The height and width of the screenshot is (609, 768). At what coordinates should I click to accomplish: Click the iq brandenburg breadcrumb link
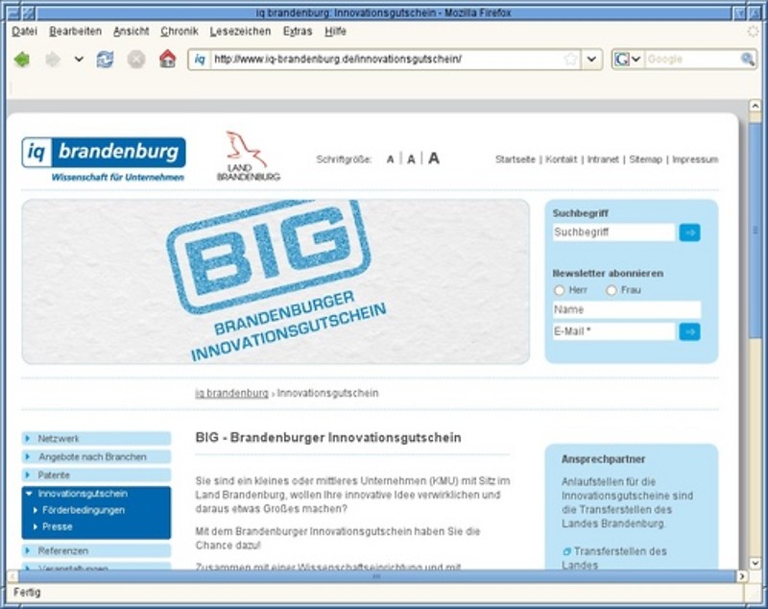click(231, 394)
